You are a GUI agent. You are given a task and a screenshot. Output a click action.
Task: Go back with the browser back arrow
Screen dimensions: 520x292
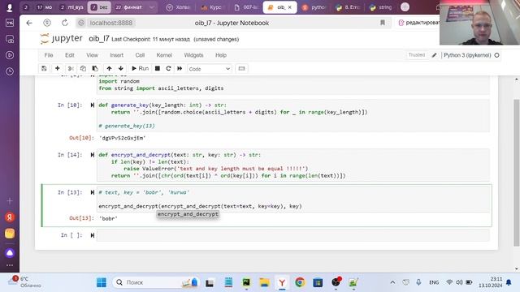point(29,23)
